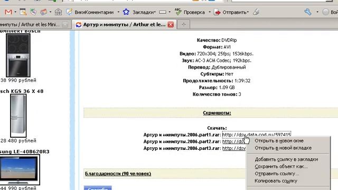Viewport: 338px width, 190px height.
Task: Run Проверка spell check
Action: pyautogui.click(x=190, y=12)
